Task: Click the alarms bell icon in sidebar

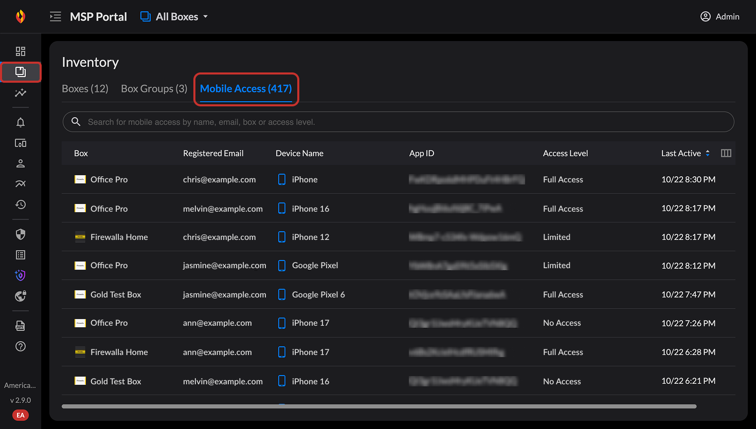Action: [21, 122]
